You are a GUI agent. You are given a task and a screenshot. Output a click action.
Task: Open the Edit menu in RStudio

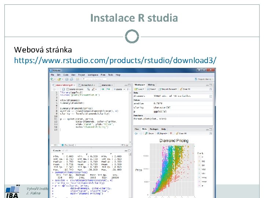[x=59, y=75]
